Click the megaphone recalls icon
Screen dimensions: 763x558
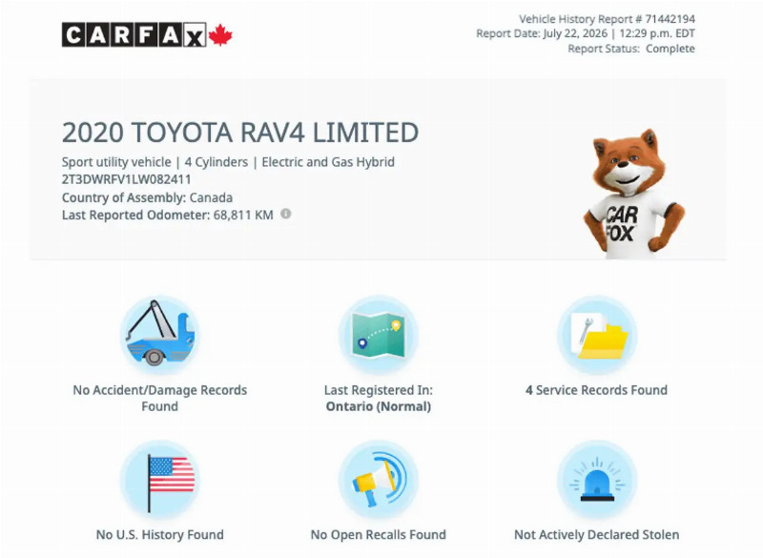click(378, 479)
